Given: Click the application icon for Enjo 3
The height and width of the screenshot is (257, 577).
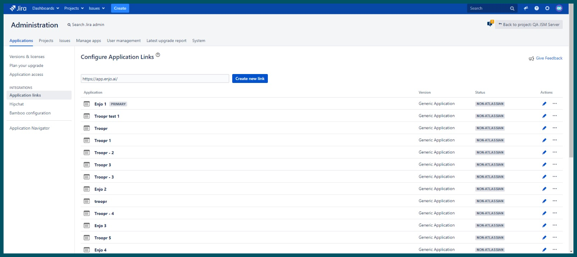Looking at the screenshot, I should tap(87, 225).
